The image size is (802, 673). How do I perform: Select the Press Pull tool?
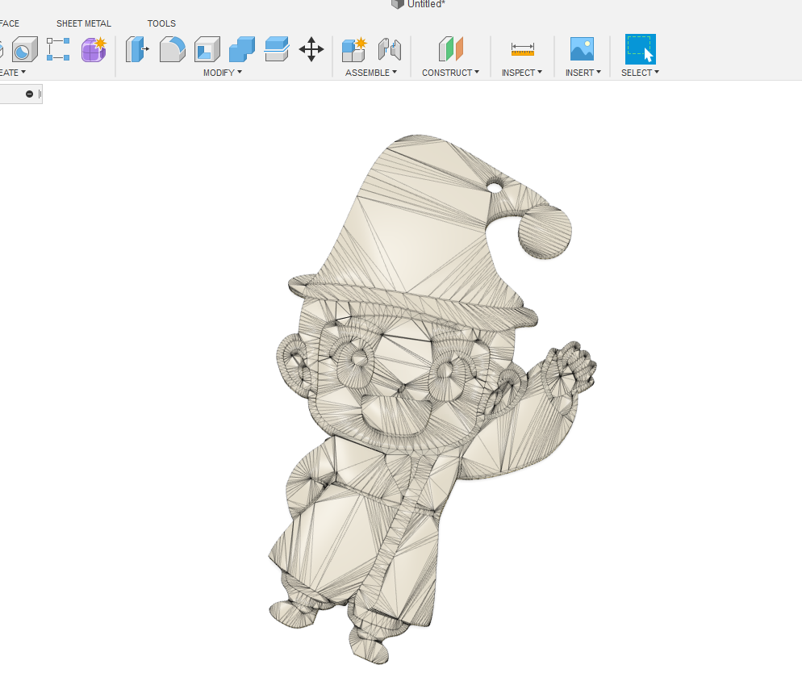[137, 49]
